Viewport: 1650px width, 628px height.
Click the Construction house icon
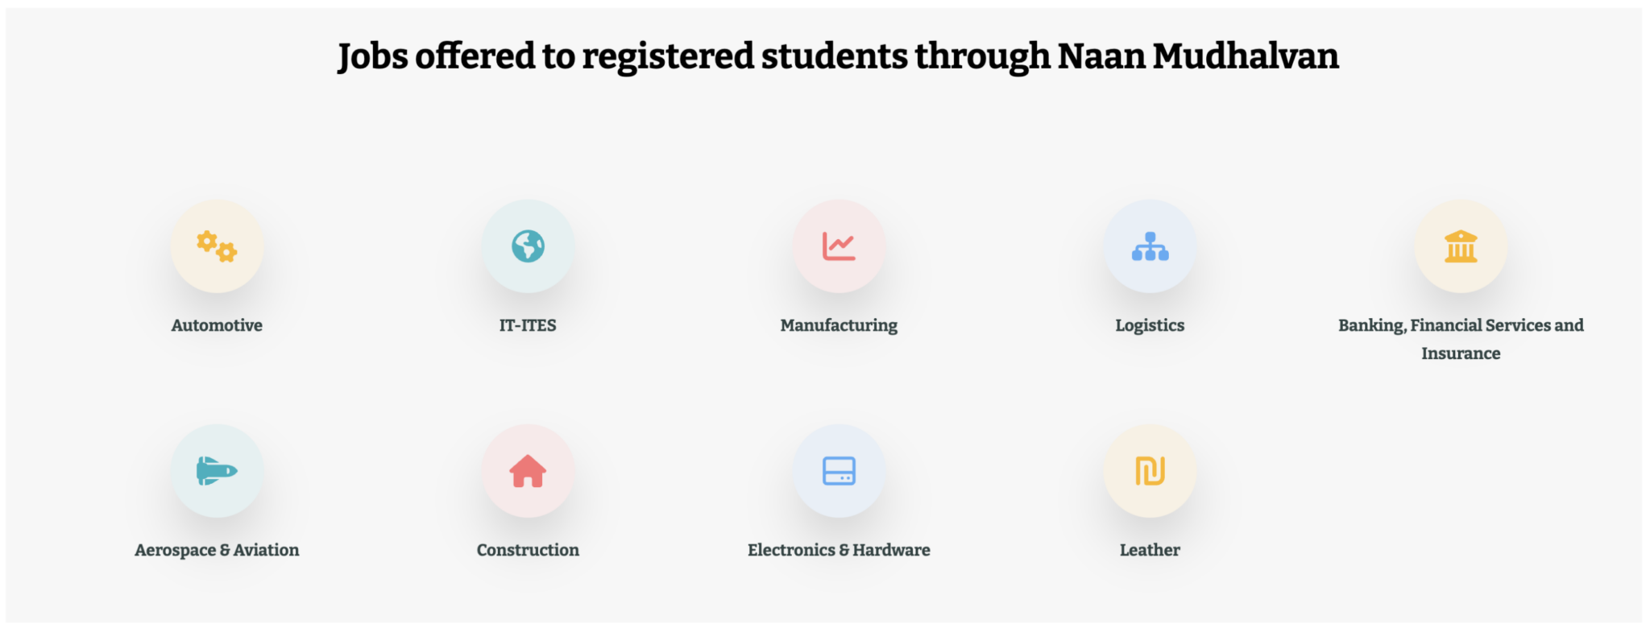(x=528, y=471)
